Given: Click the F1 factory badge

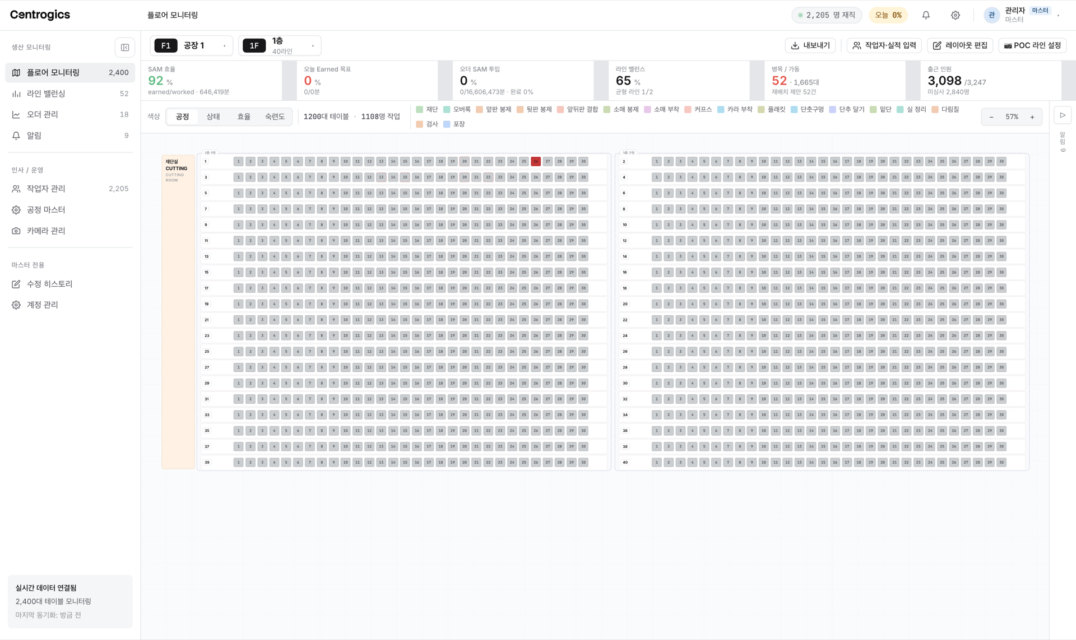Looking at the screenshot, I should point(166,45).
